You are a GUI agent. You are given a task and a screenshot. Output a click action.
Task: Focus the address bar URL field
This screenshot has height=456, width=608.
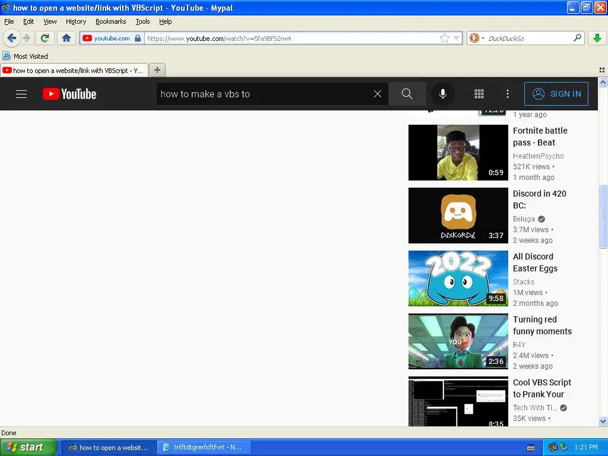(293, 38)
